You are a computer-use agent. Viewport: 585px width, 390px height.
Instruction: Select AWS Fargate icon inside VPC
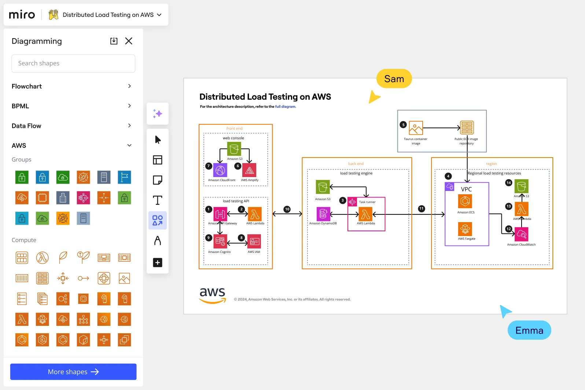[x=465, y=229]
